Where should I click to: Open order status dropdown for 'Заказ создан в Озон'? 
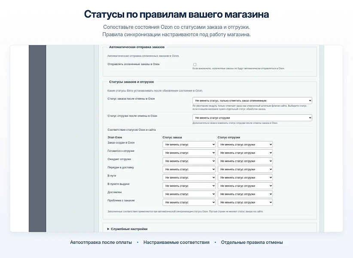pyautogui.click(x=189, y=144)
